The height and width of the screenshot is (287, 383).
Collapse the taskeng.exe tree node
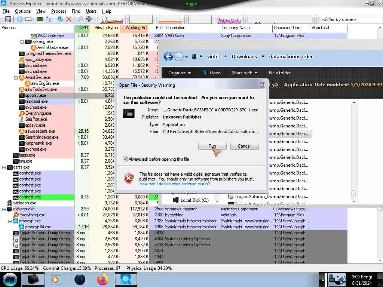click(22, 42)
